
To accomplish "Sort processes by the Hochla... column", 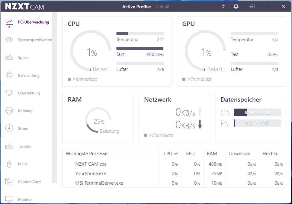I will click(x=271, y=154).
